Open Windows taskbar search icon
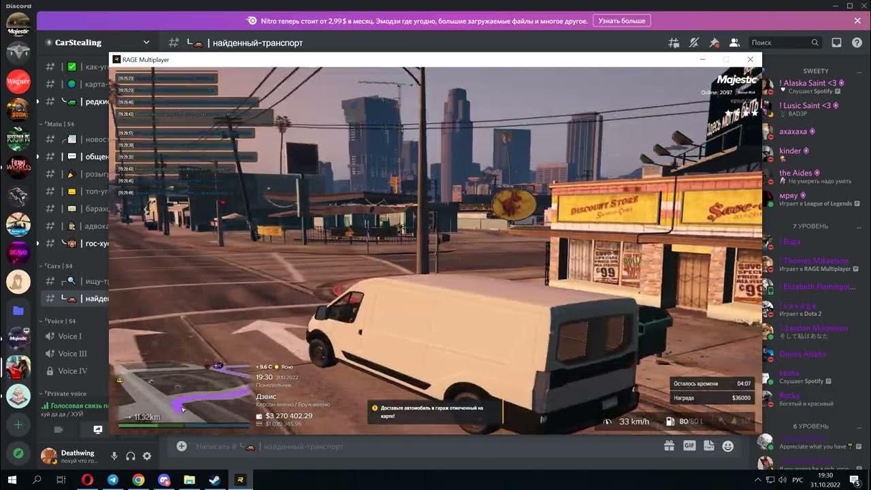The height and width of the screenshot is (490, 871). [x=37, y=480]
